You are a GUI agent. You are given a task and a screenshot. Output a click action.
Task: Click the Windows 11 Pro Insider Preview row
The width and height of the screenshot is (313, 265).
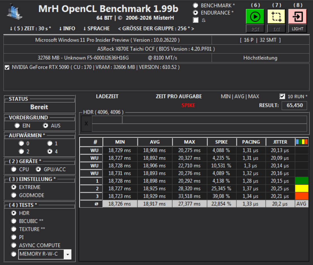108,40
